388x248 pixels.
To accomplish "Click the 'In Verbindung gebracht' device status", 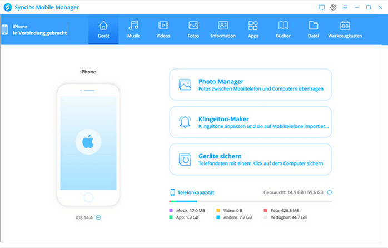I will click(40, 33).
